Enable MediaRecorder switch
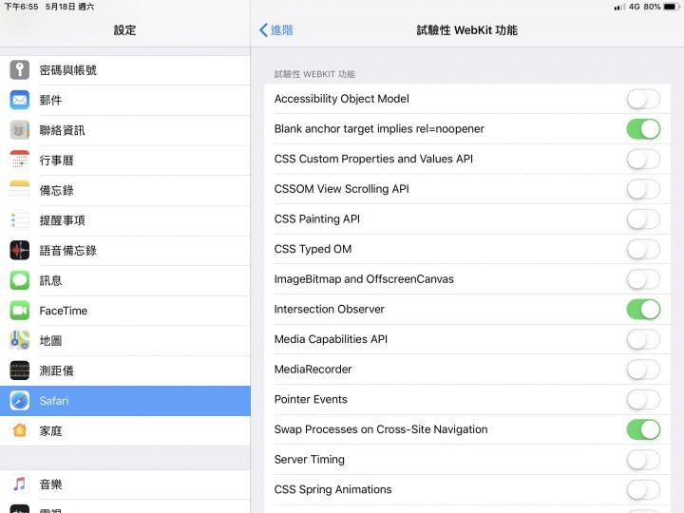The height and width of the screenshot is (513, 684). [x=643, y=370]
